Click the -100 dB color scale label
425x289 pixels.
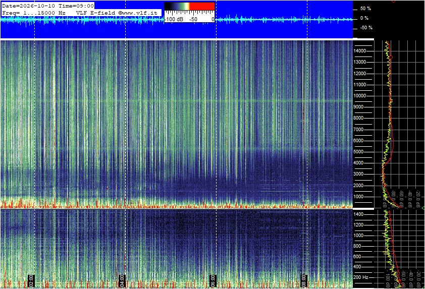[174, 19]
